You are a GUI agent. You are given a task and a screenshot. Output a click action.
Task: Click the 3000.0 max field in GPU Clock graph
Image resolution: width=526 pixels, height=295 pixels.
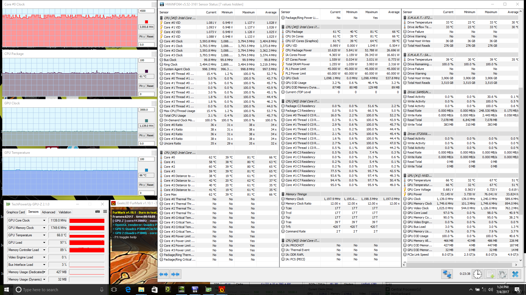click(147, 110)
